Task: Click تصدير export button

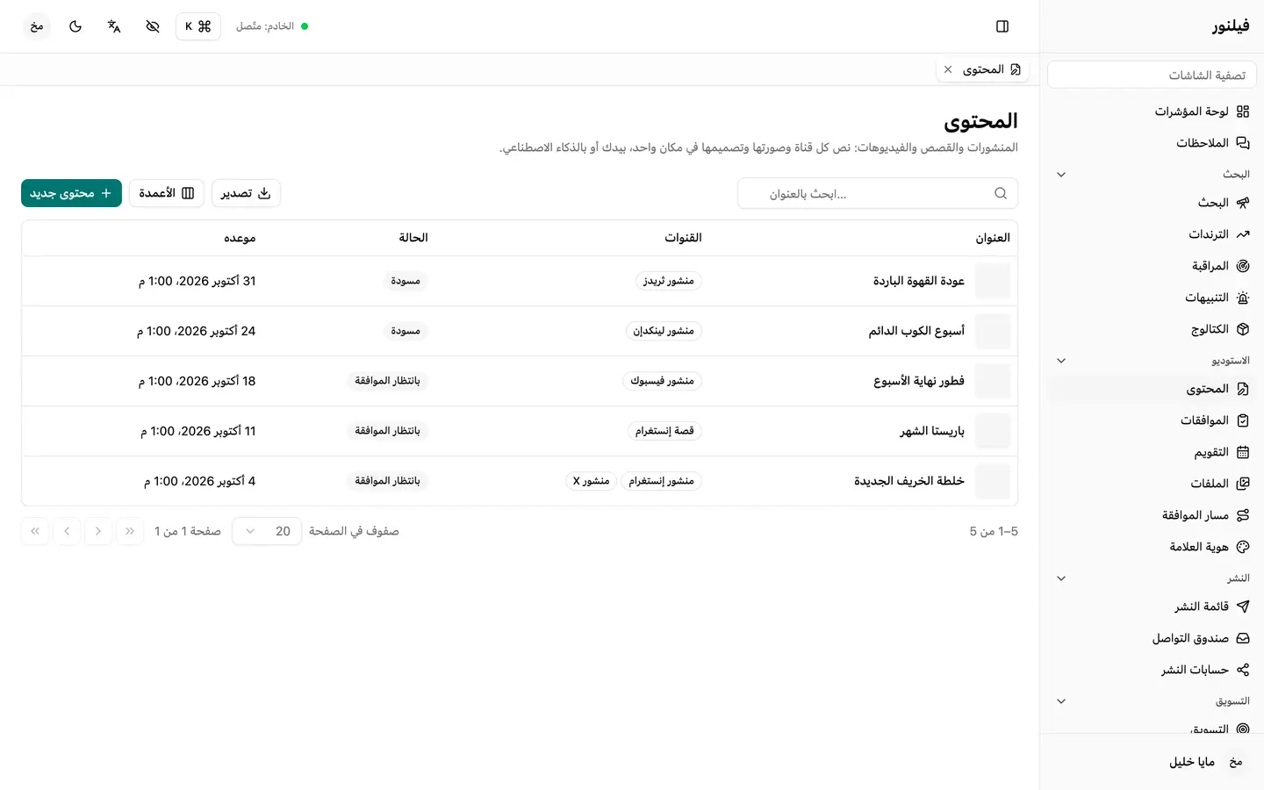Action: pos(246,193)
